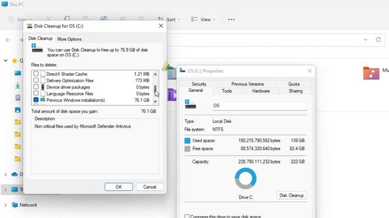This screenshot has width=389, height=218.
Task: Select the Language Resource Files row text
Action: (70, 94)
